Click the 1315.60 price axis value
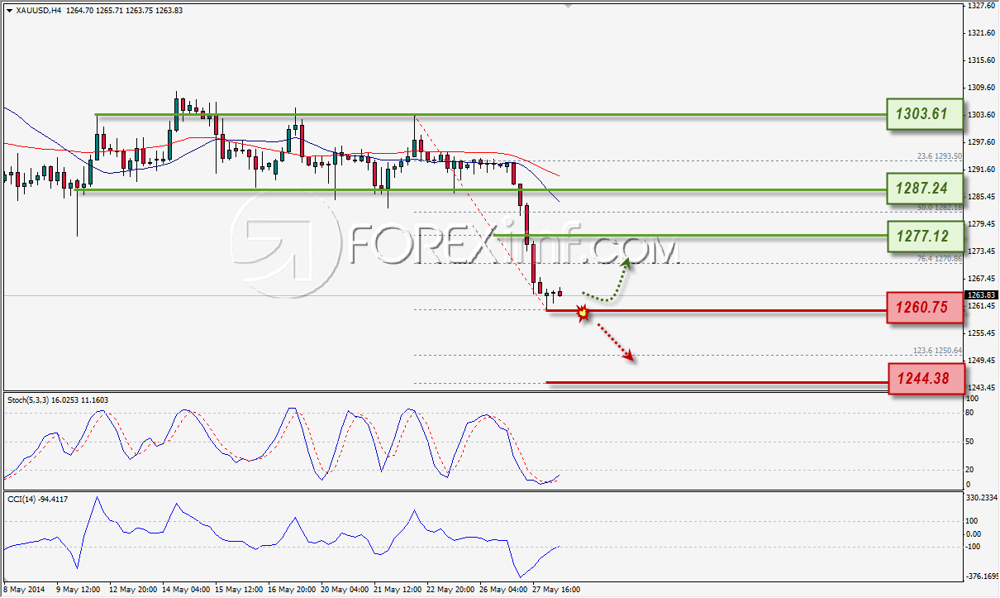This screenshot has height=598, width=1000. point(980,60)
